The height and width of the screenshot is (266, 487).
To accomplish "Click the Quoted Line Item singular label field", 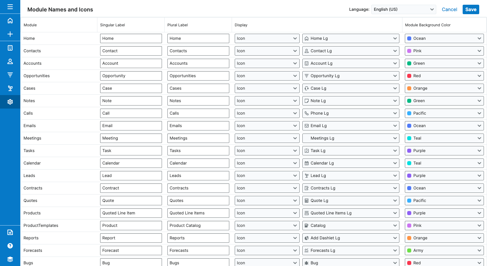I will point(131,213).
